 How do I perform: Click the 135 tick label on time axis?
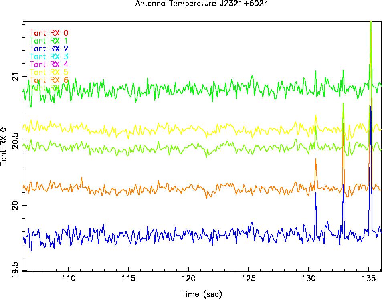point(369,278)
